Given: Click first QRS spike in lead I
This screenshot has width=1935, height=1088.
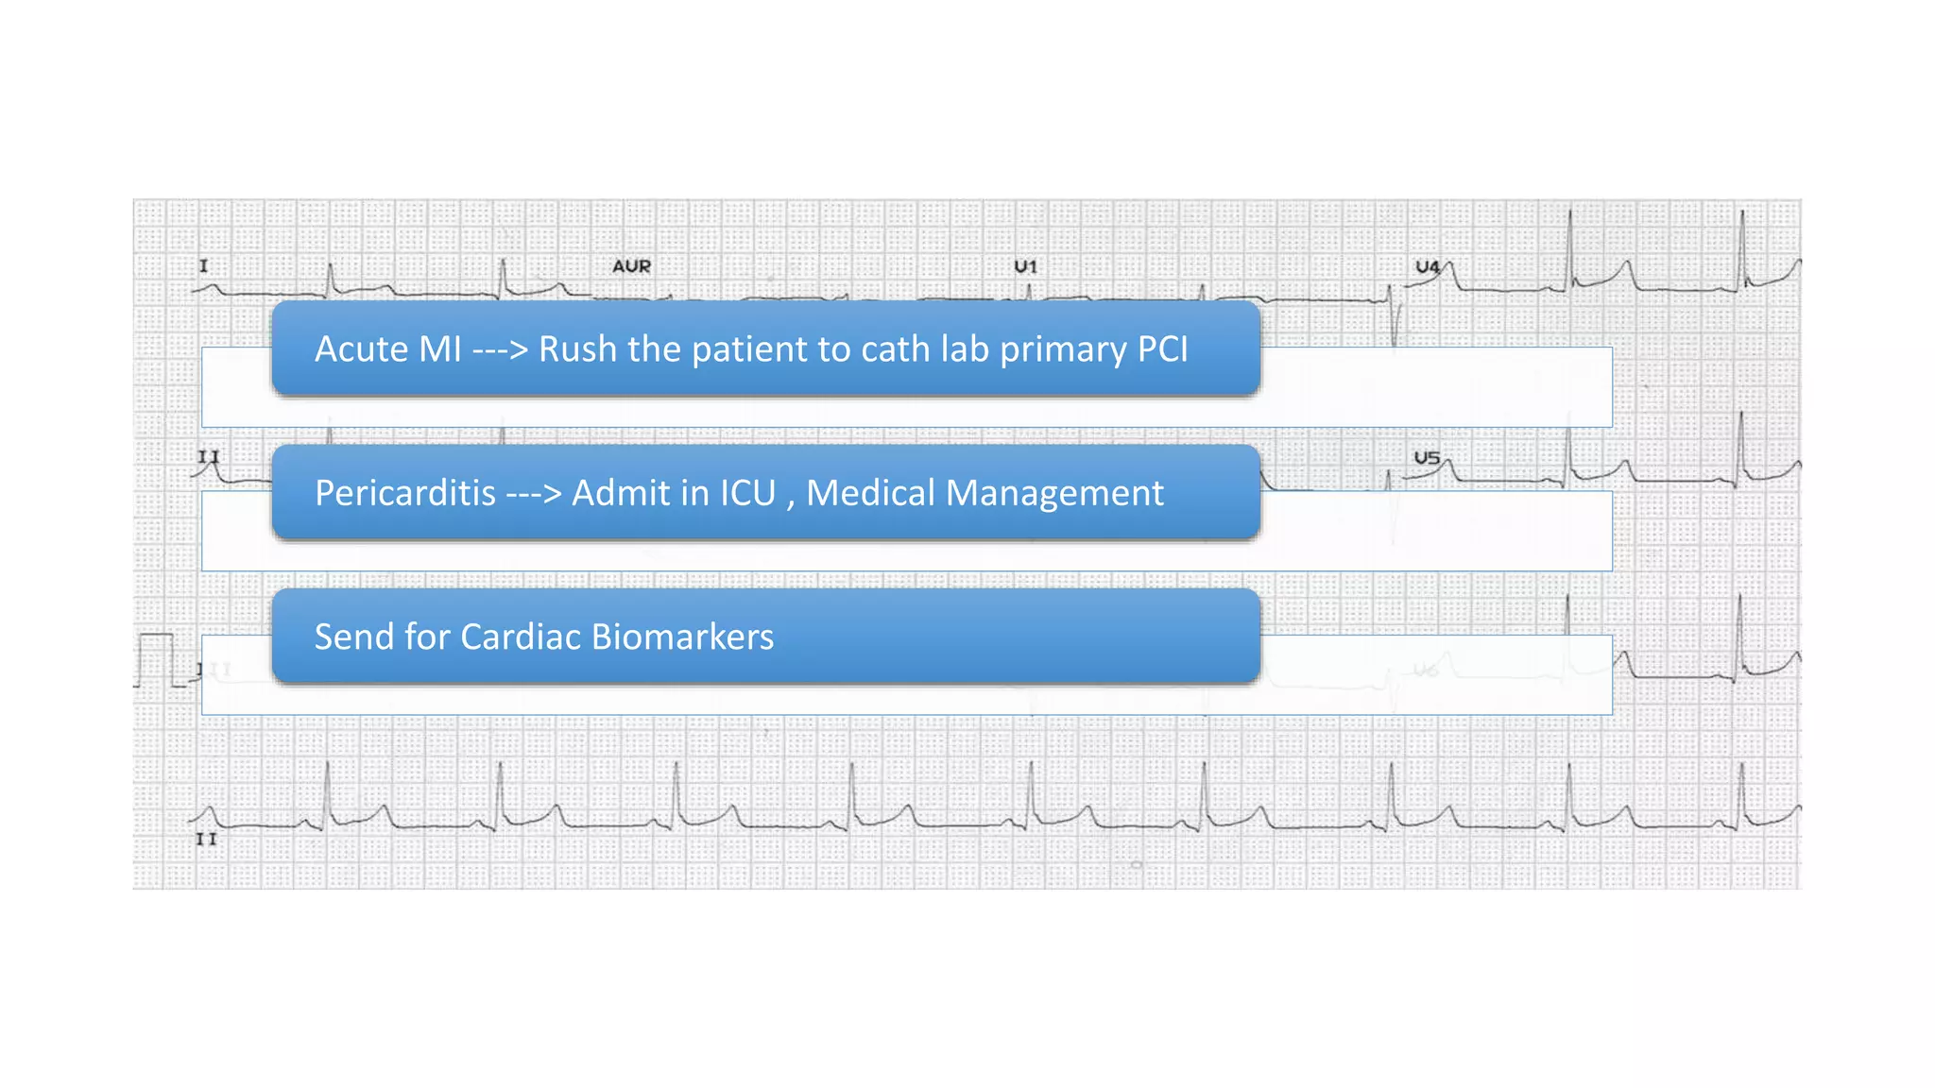Looking at the screenshot, I should tap(330, 277).
